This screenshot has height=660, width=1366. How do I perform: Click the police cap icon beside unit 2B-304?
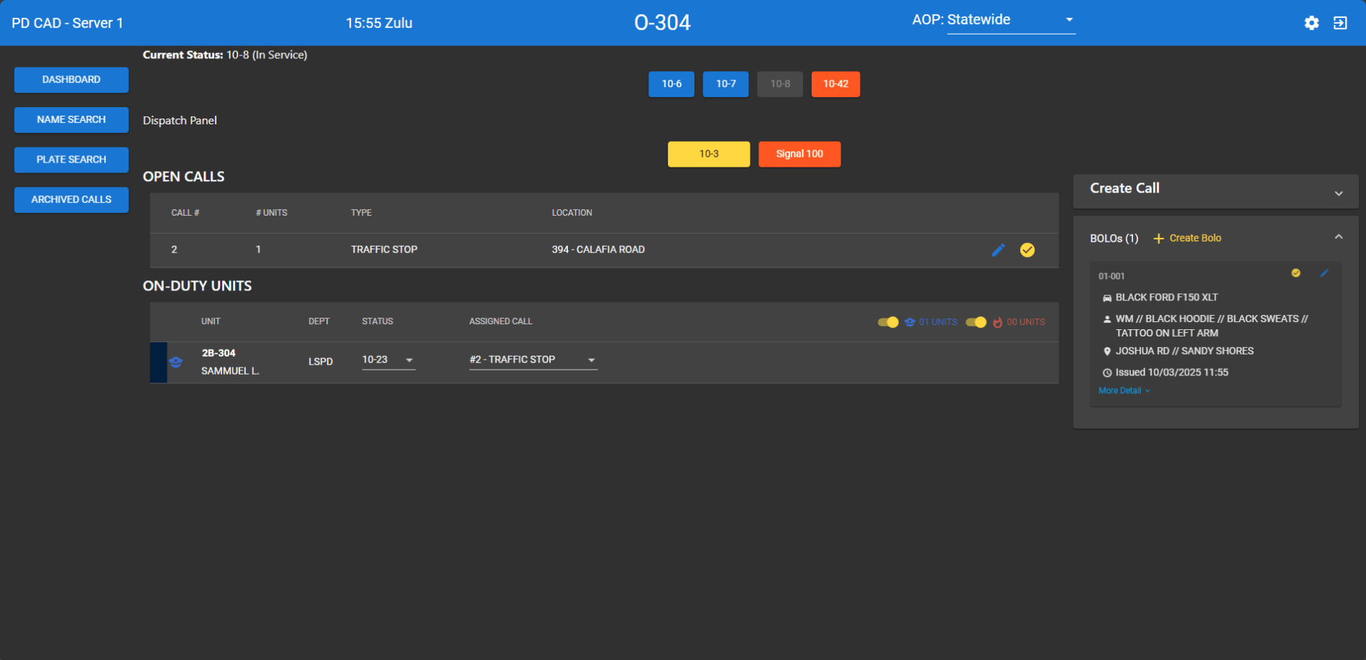tap(175, 362)
